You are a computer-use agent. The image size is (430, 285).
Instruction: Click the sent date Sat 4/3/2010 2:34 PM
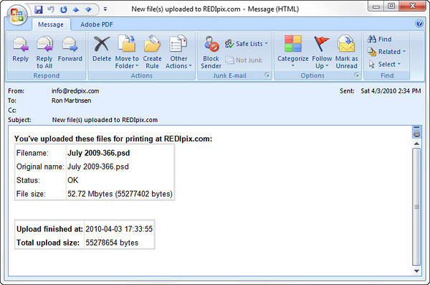coord(391,91)
